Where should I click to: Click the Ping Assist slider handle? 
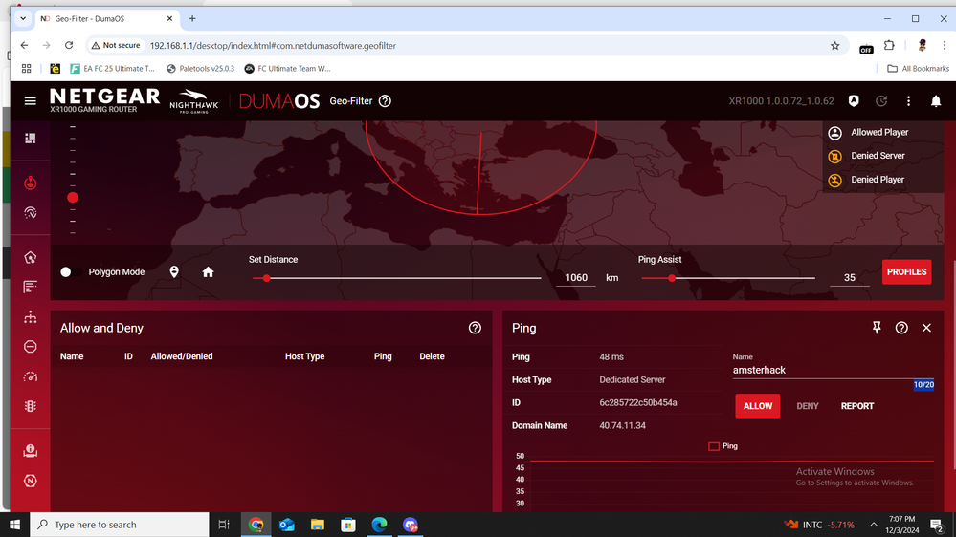click(672, 278)
